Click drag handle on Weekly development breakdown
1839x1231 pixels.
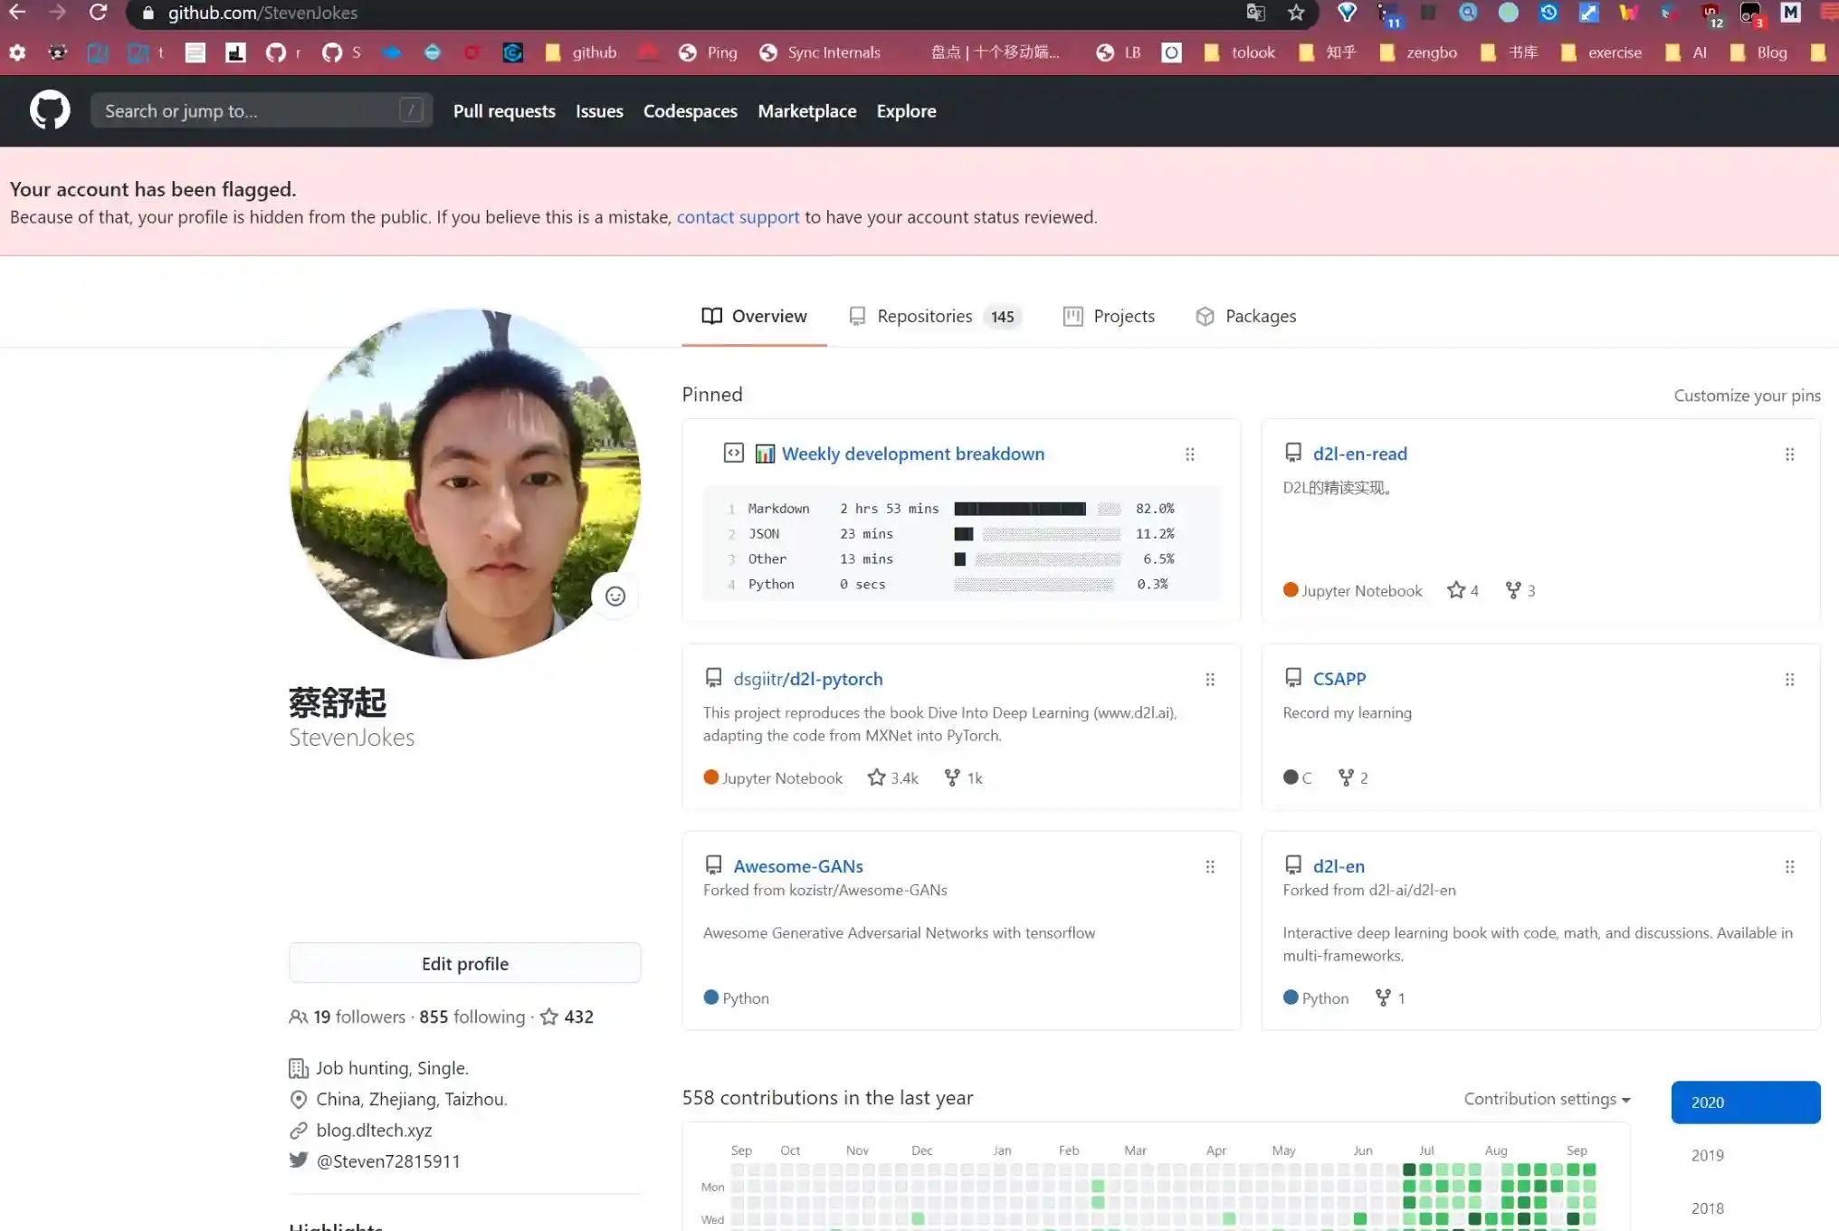(1190, 454)
